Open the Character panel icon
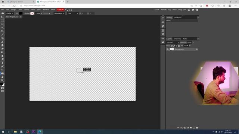Viewport: 239px width, 134px height. 163,31
